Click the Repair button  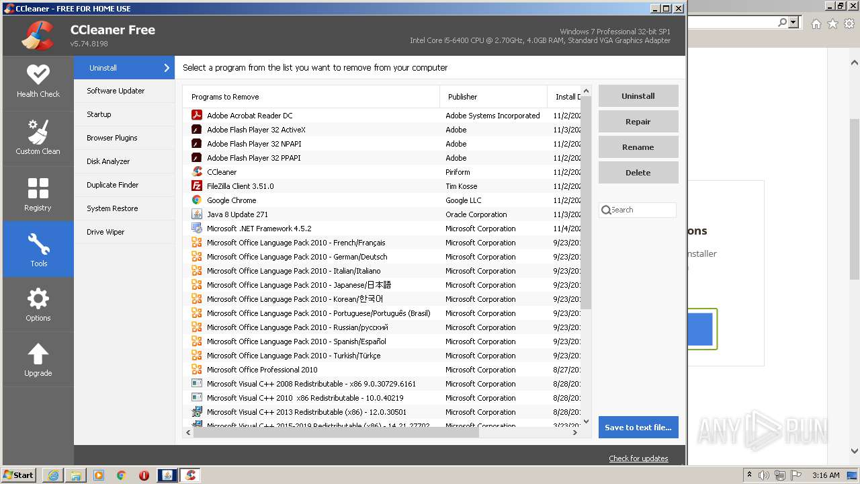click(638, 122)
